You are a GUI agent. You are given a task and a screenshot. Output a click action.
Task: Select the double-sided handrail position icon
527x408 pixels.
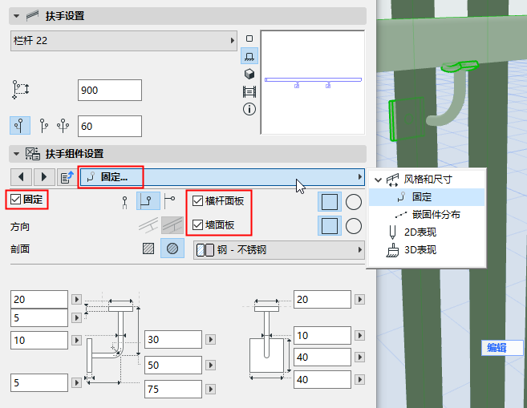(63, 126)
